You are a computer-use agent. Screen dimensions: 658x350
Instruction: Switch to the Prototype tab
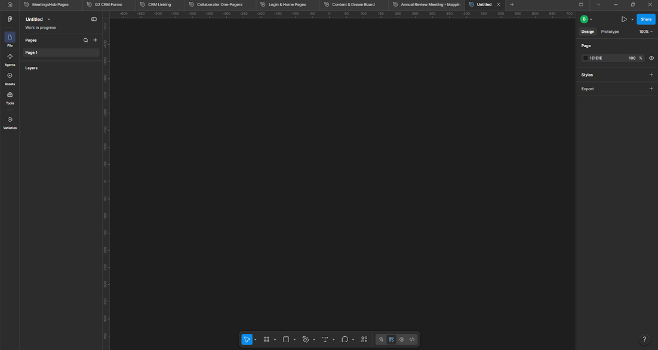coord(610,32)
